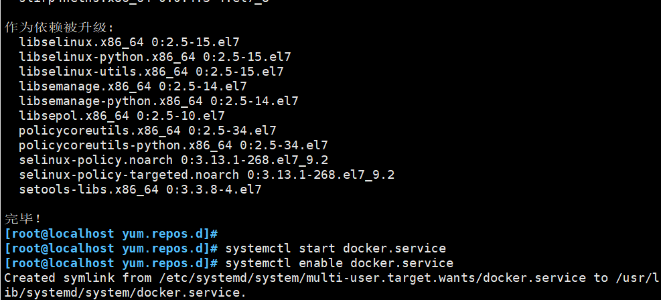This screenshot has width=661, height=300.
Task: Click the selinux-policy.noarch package name
Action: click(96, 160)
